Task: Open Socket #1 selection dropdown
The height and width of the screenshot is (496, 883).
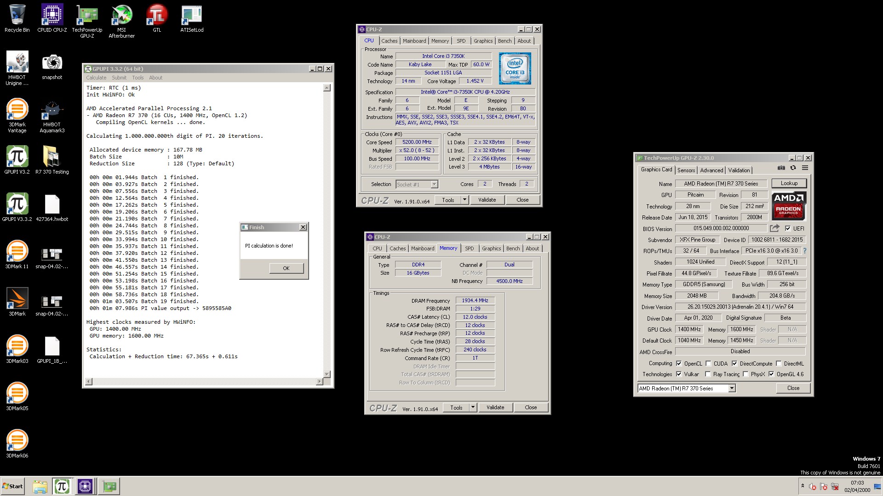Action: click(434, 184)
